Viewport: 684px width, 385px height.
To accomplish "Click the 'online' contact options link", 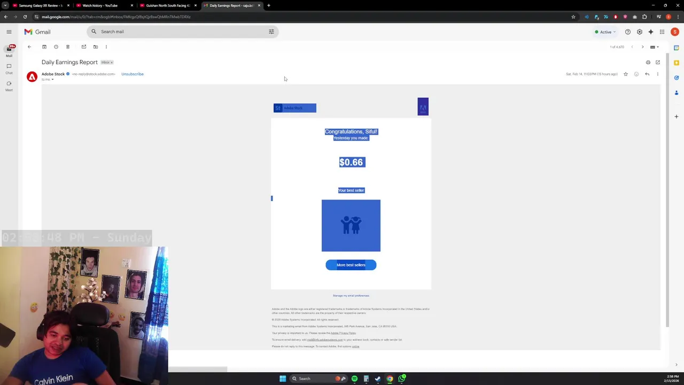I will coord(355,346).
